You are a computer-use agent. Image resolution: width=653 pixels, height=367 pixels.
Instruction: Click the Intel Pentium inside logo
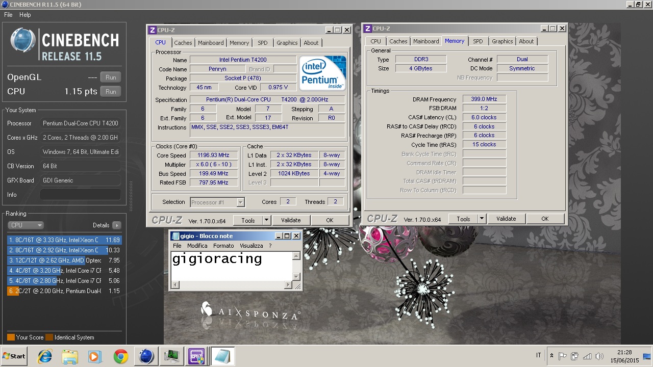[x=322, y=72]
